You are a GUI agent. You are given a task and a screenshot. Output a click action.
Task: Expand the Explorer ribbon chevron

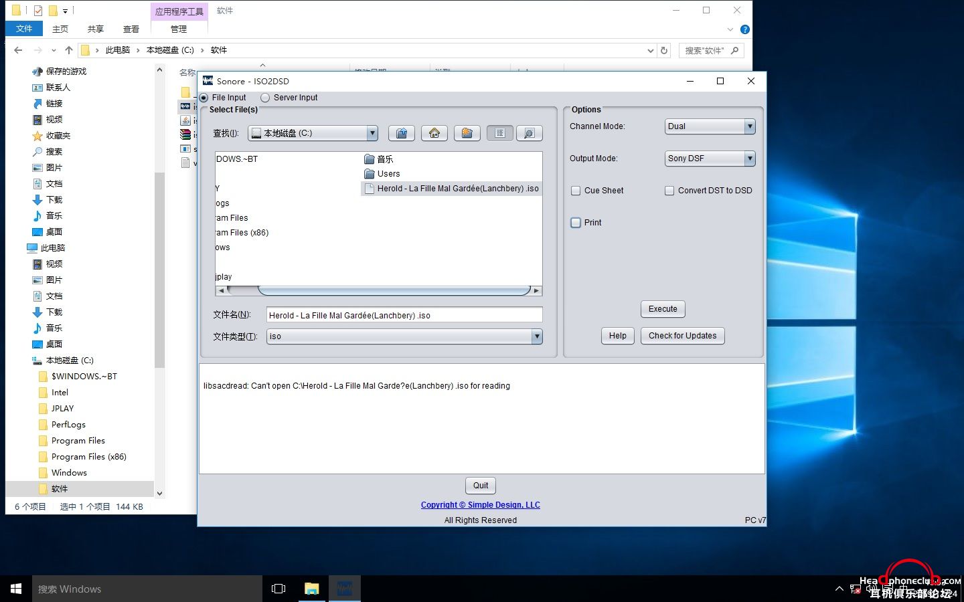click(730, 29)
